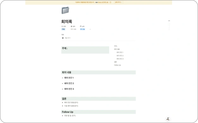Expand the 회의 안건 2 toggle arrow
Screen dimensions: 198x123
(63, 83)
